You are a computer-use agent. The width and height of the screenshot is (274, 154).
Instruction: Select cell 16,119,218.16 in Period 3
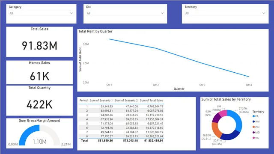(x=155, y=115)
